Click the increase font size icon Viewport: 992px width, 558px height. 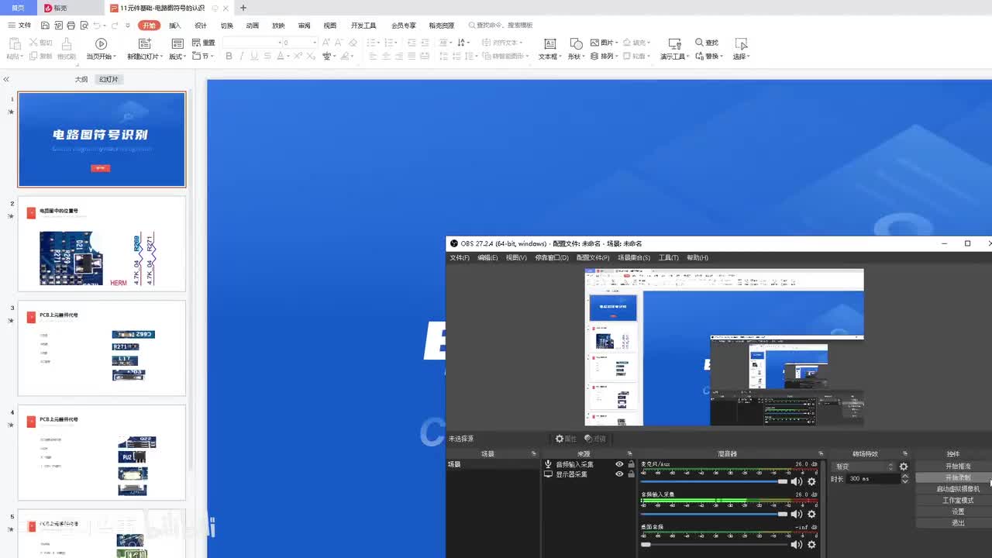(x=325, y=43)
